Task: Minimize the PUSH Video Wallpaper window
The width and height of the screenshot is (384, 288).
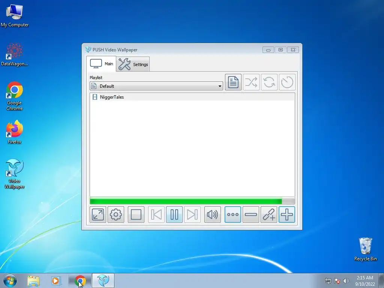Action: (x=268, y=50)
